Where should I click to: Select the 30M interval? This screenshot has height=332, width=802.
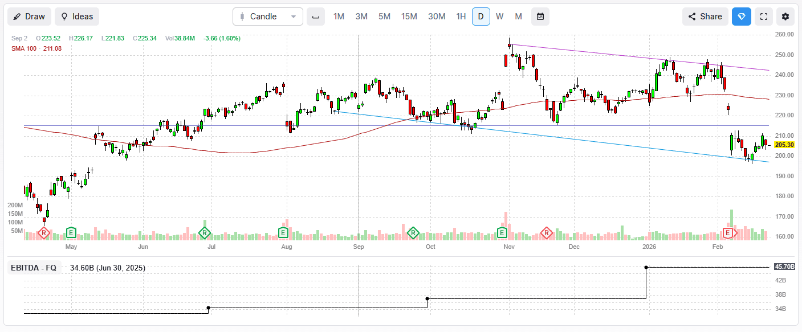(437, 17)
